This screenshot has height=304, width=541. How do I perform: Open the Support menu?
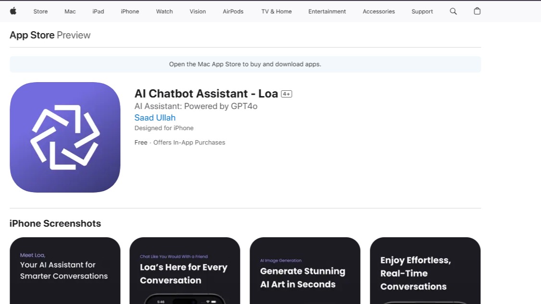422,12
